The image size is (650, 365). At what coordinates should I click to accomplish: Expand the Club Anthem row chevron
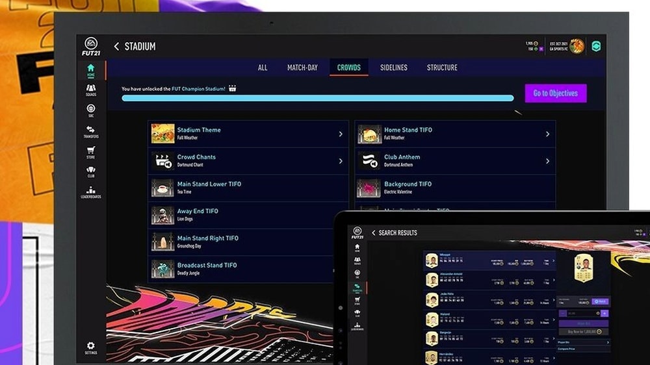pos(547,161)
